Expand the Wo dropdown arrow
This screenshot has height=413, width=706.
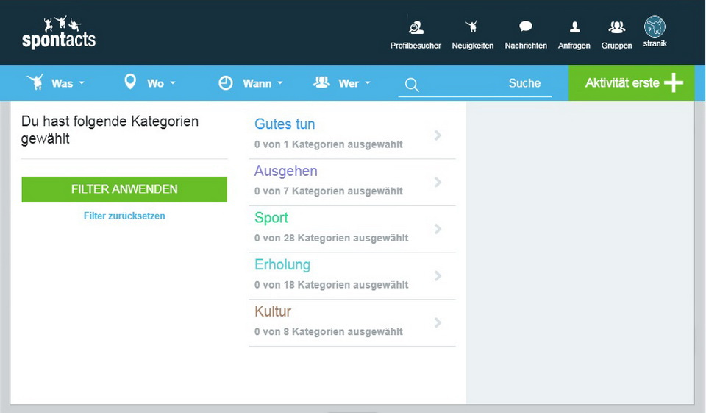(x=172, y=83)
